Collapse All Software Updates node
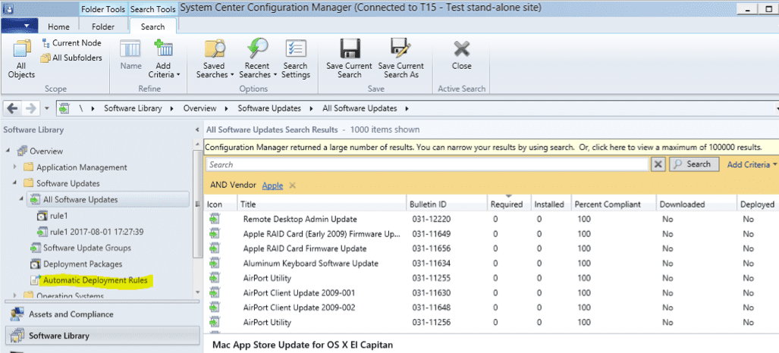 pyautogui.click(x=22, y=199)
